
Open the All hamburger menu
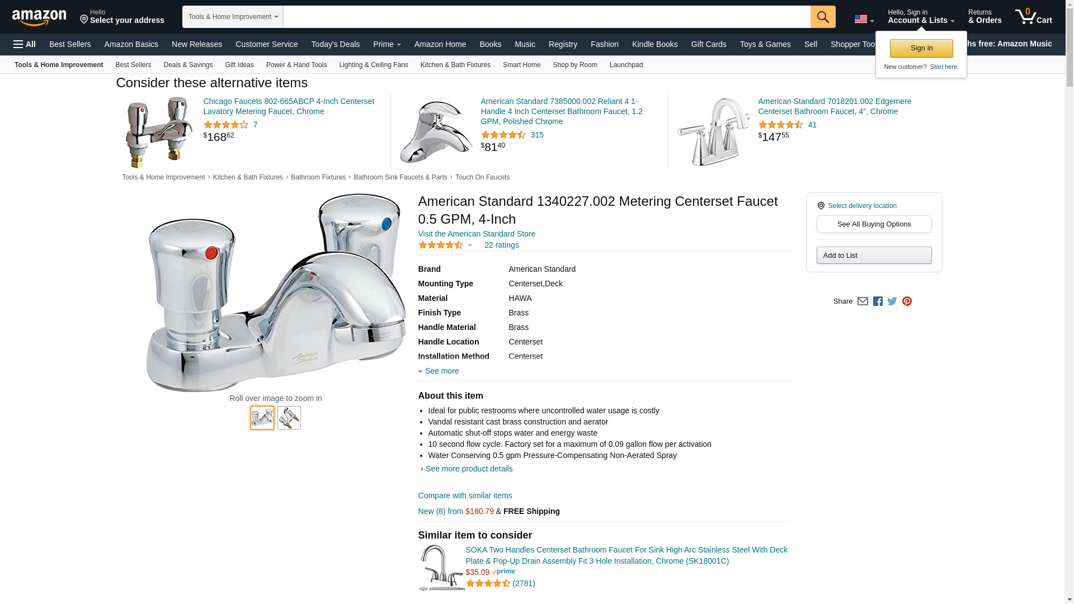25,44
